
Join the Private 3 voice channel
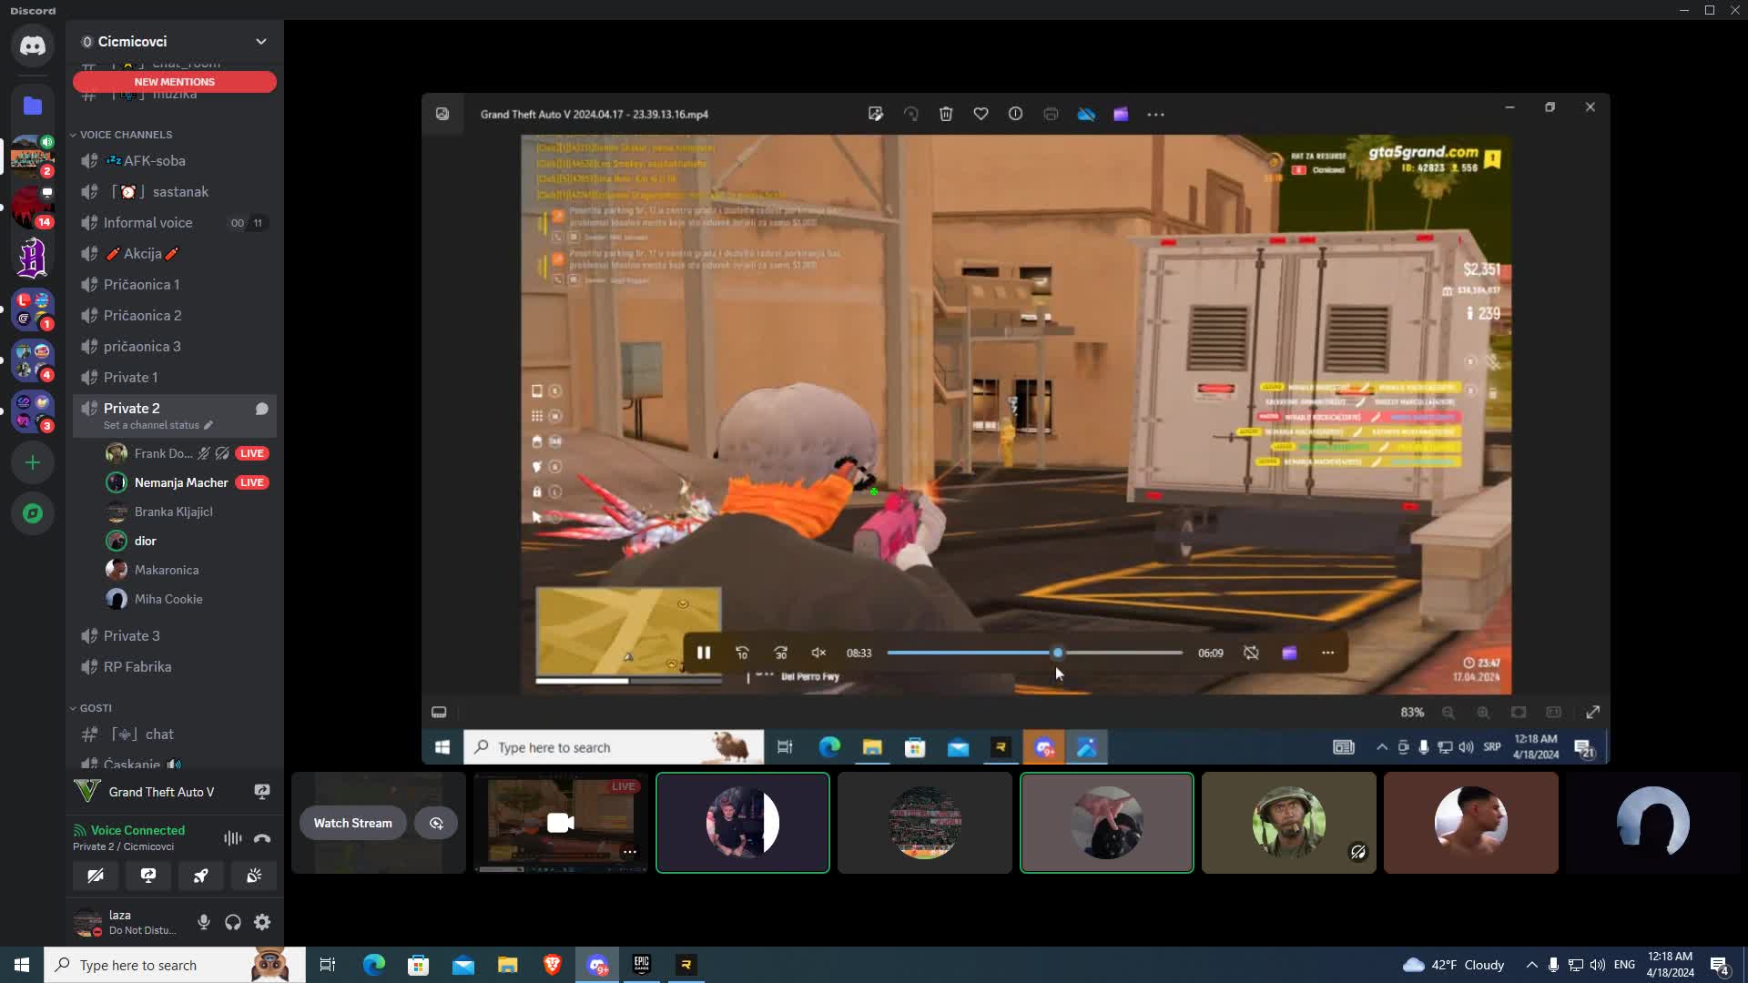[x=174, y=635]
